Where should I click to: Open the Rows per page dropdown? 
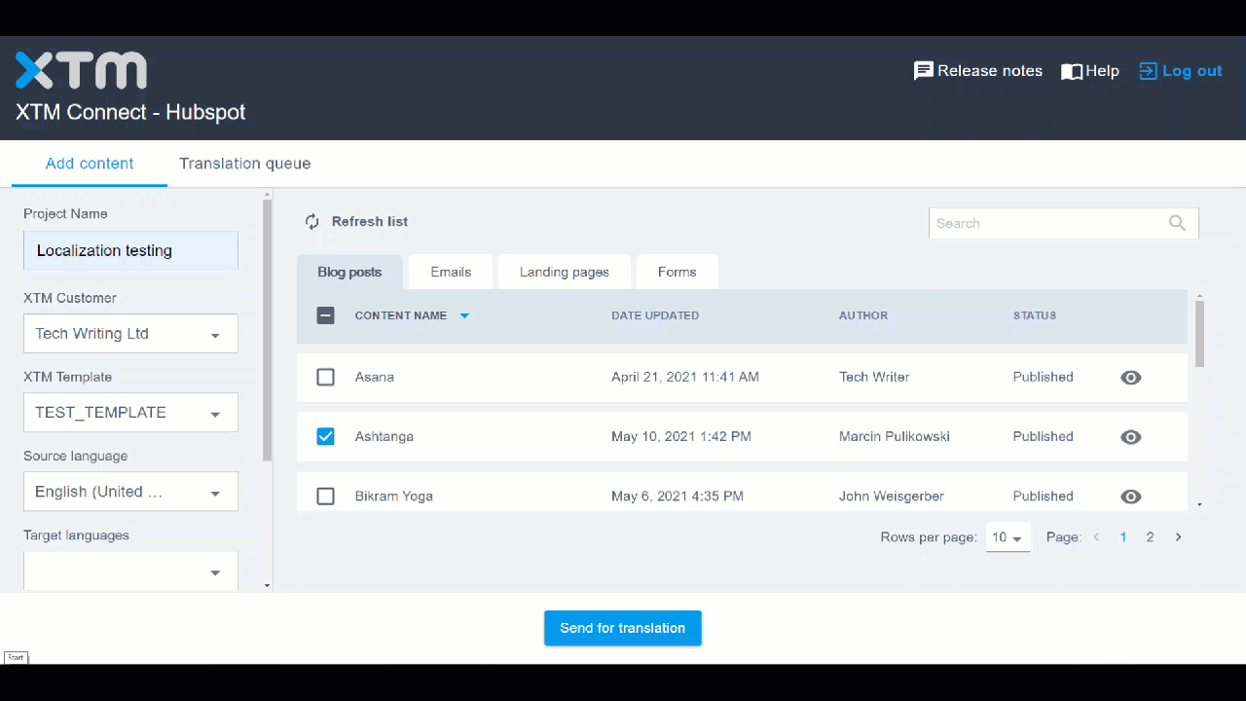tap(1008, 536)
